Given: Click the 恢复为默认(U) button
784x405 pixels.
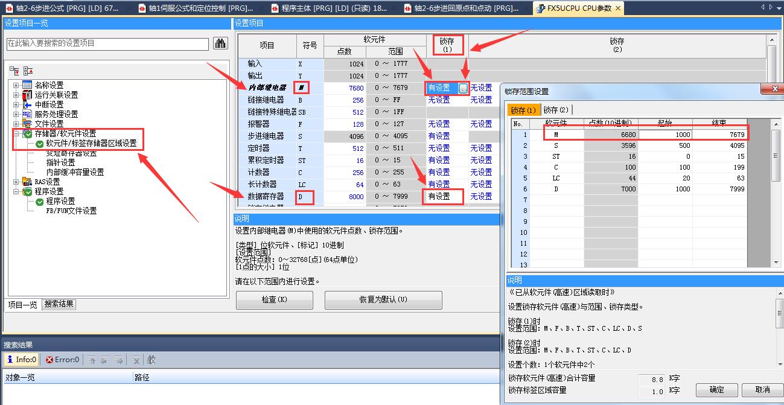Looking at the screenshot, I should [383, 300].
